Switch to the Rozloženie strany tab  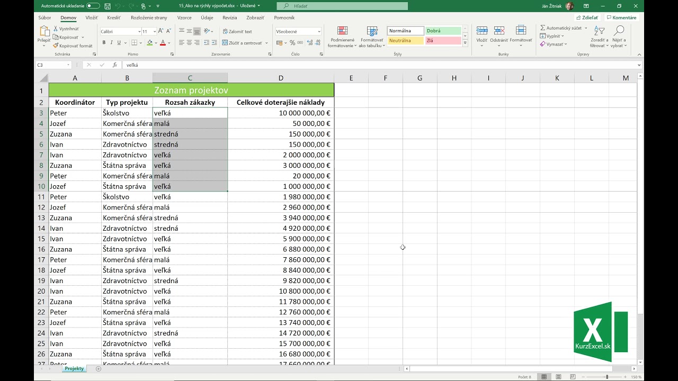(x=149, y=18)
